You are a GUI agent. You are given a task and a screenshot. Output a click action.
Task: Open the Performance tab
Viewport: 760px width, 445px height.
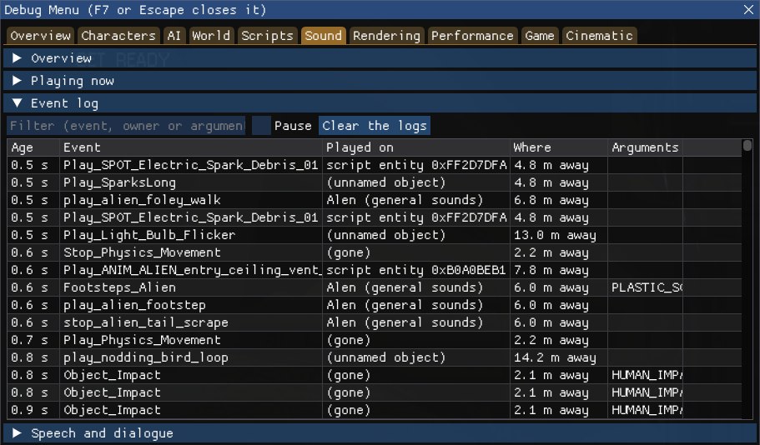pos(472,35)
